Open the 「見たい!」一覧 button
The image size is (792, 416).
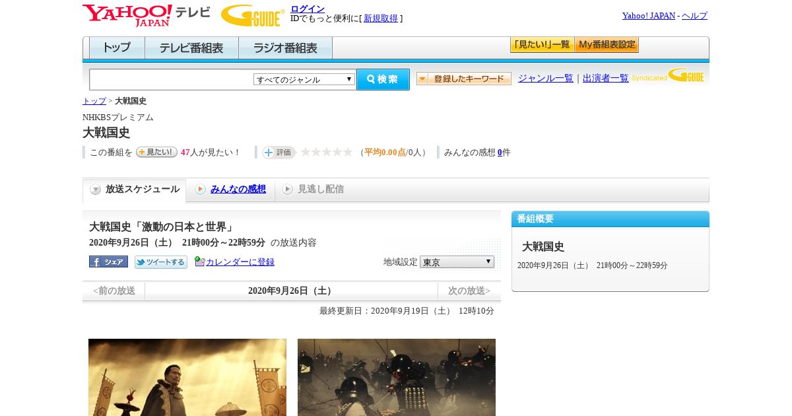[542, 45]
